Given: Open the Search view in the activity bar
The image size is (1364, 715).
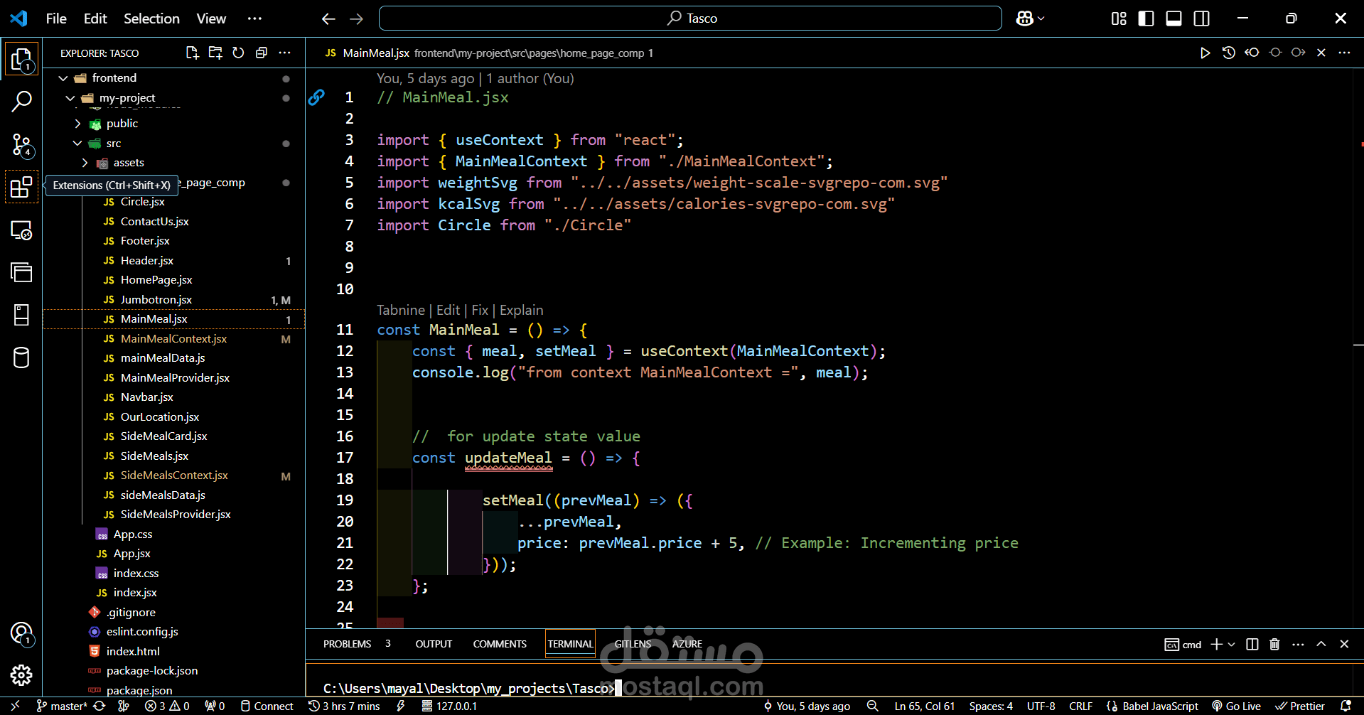Looking at the screenshot, I should pyautogui.click(x=21, y=102).
